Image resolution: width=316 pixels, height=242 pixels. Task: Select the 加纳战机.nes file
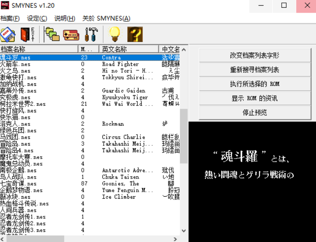click(18, 84)
